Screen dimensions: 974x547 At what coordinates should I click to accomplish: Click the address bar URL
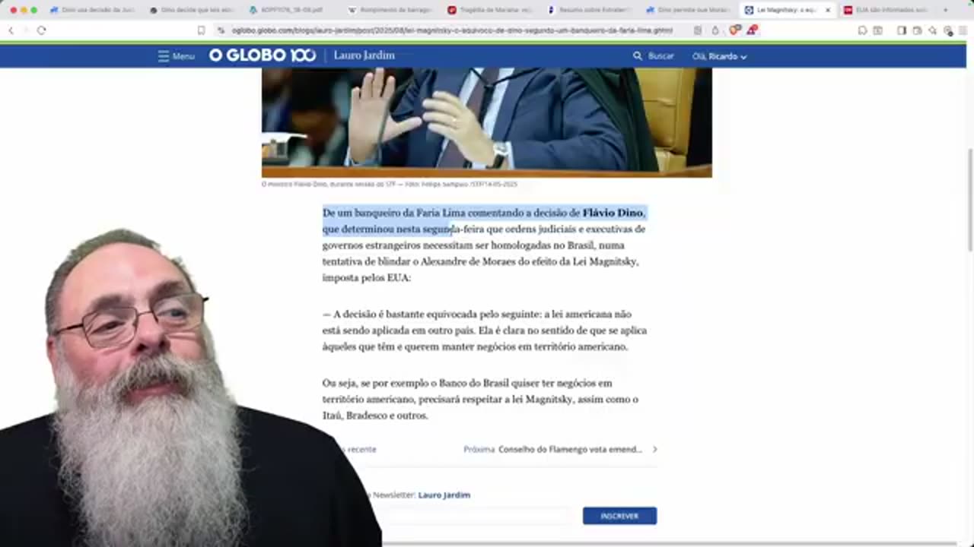pos(452,30)
